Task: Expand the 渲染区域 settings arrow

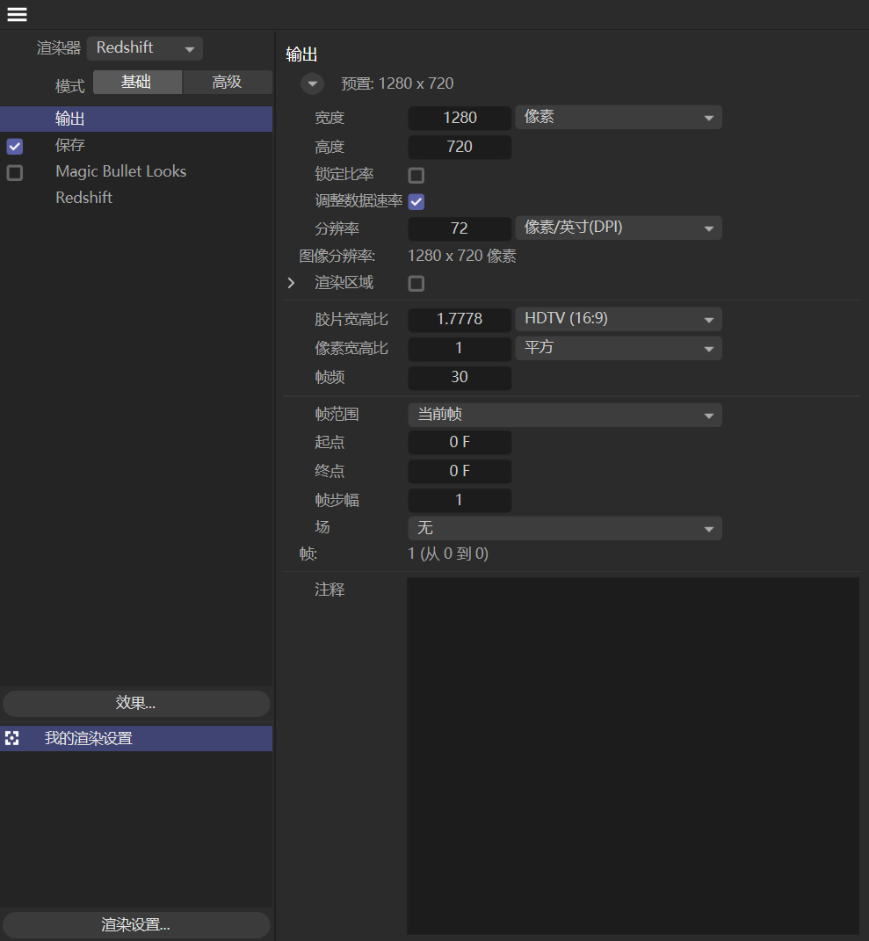Action: click(290, 283)
